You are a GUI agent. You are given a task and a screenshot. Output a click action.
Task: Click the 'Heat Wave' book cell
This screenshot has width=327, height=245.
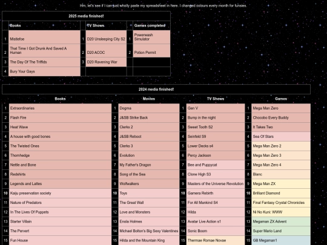[60, 127]
